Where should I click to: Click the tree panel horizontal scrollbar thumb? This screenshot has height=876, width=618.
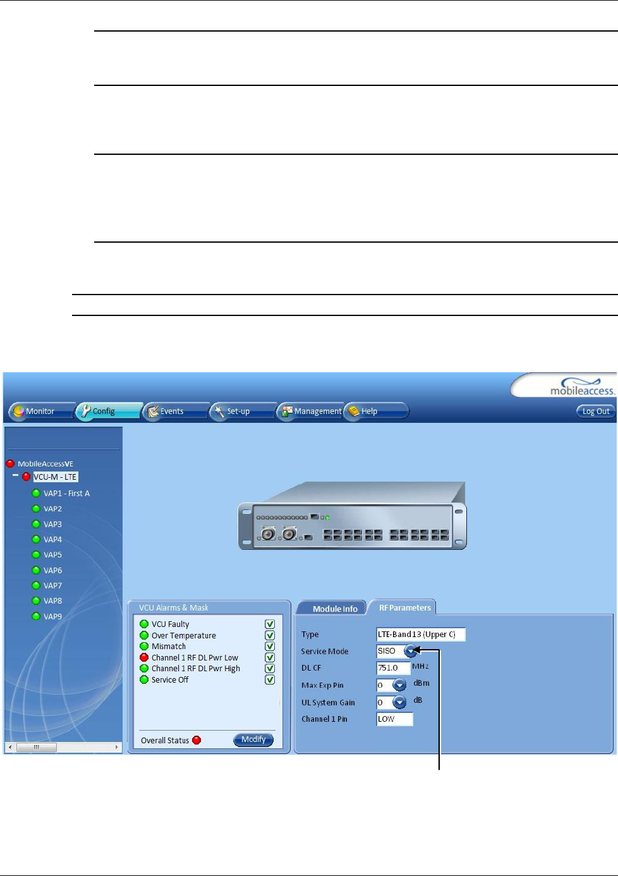(36, 747)
